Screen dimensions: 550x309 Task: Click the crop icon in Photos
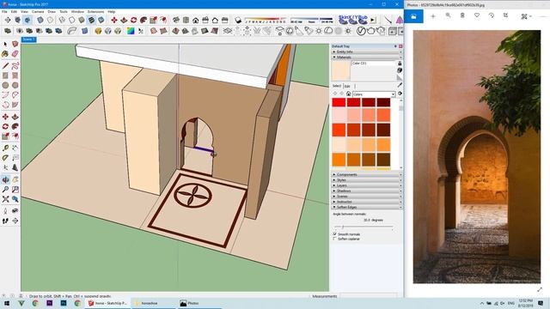[x=505, y=15]
